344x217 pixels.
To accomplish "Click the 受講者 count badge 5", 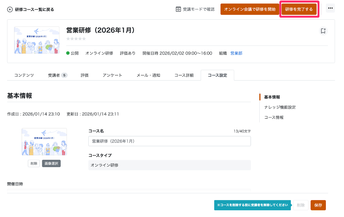I will pos(64,75).
